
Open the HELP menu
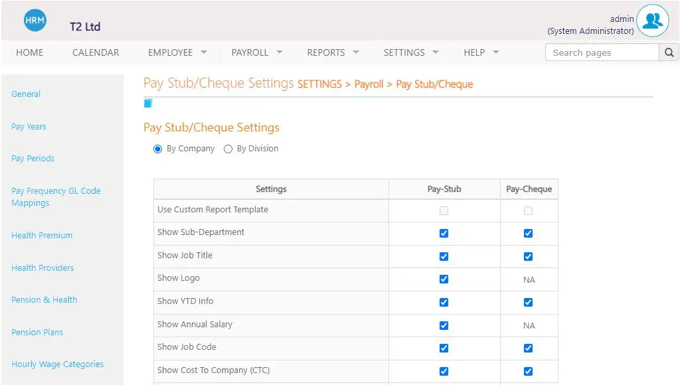click(x=474, y=52)
